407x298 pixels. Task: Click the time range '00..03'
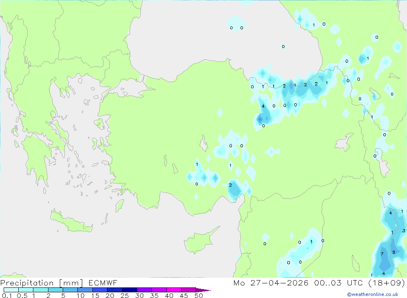[328, 283]
